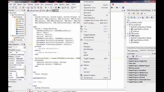
Task: Click the Name property value Form3
Action: (20, 56)
